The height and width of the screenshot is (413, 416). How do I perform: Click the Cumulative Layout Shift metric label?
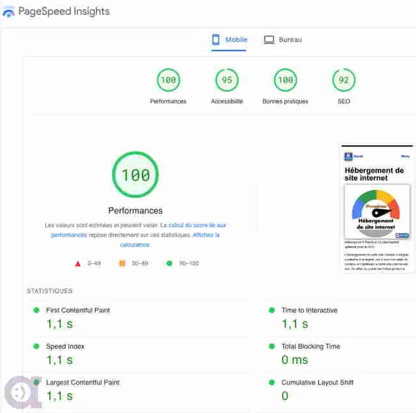[x=317, y=383]
